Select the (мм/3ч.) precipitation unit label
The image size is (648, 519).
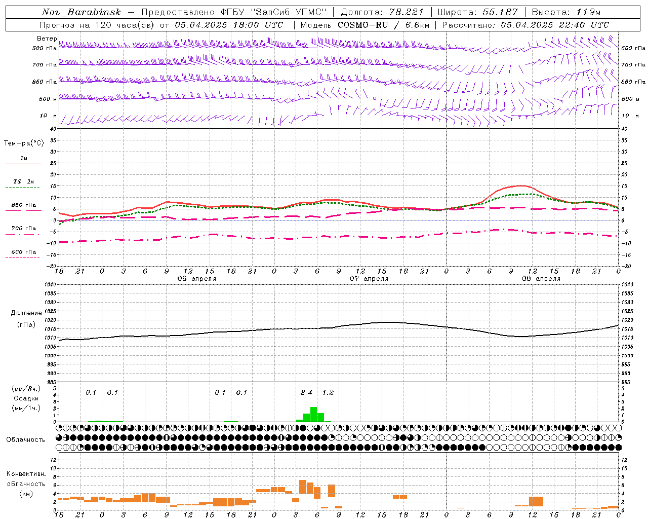coord(26,389)
